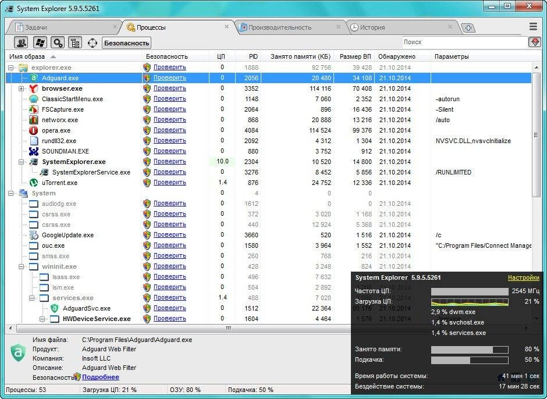Collapse the explorer.exe tree node
The width and height of the screenshot is (547, 399).
point(11,67)
